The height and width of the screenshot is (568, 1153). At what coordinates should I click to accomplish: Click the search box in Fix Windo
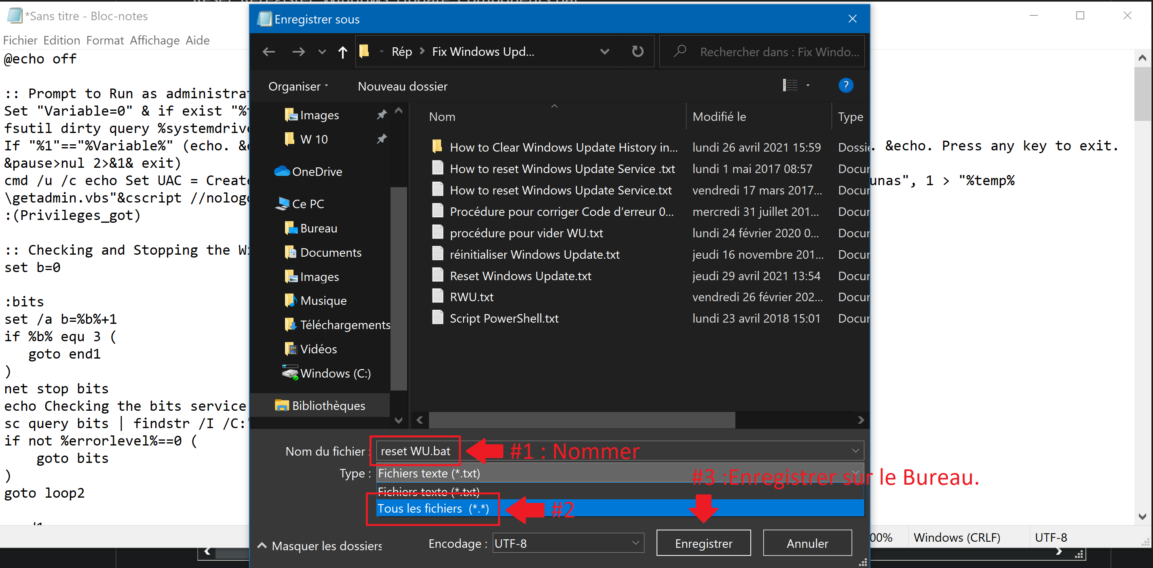pyautogui.click(x=762, y=52)
